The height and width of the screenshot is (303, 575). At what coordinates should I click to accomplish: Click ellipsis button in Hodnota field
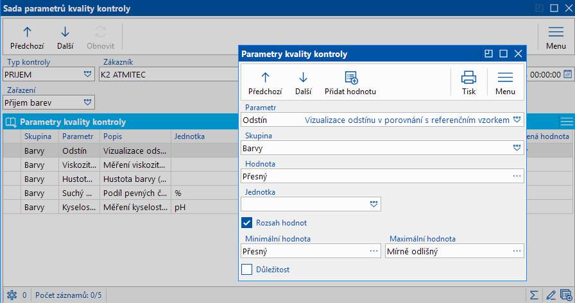[x=517, y=176]
